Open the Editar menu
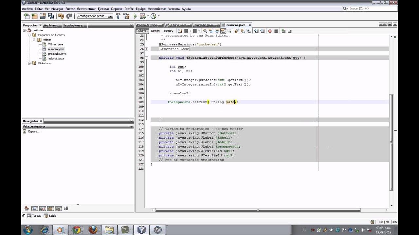The height and width of the screenshot is (235, 419). click(39, 9)
